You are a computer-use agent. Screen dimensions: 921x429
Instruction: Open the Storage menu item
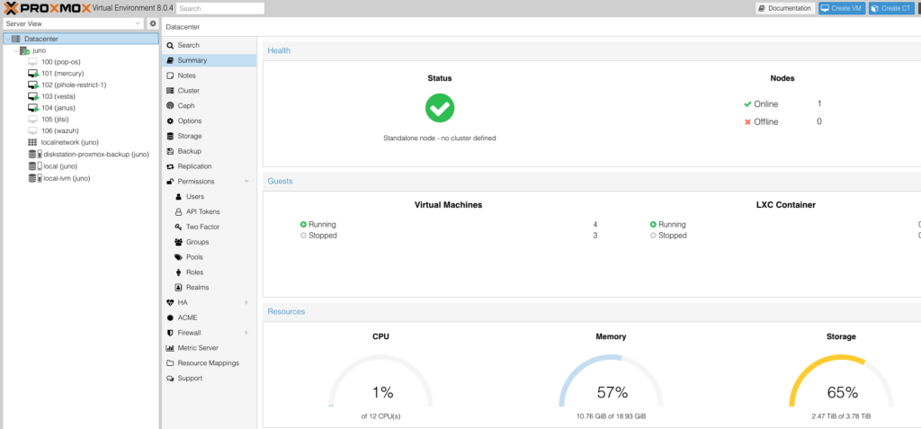(x=209, y=137)
